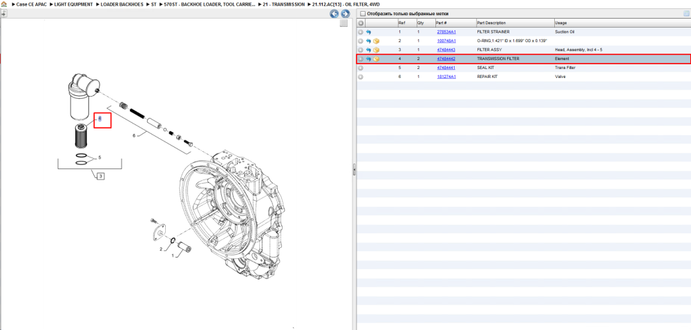The image size is (691, 330).
Task: Select 'REPAIR KIT' description cell
Action: point(487,77)
